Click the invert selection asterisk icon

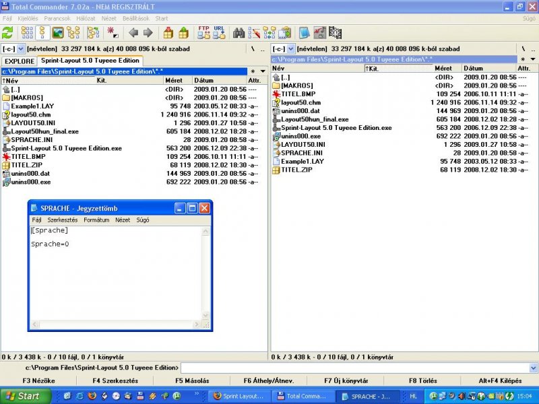pyautogui.click(x=113, y=33)
